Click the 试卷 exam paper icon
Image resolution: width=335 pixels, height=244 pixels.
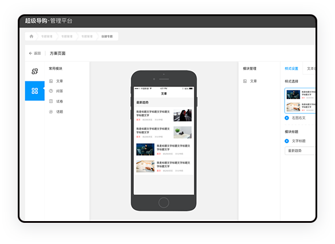(x=51, y=101)
